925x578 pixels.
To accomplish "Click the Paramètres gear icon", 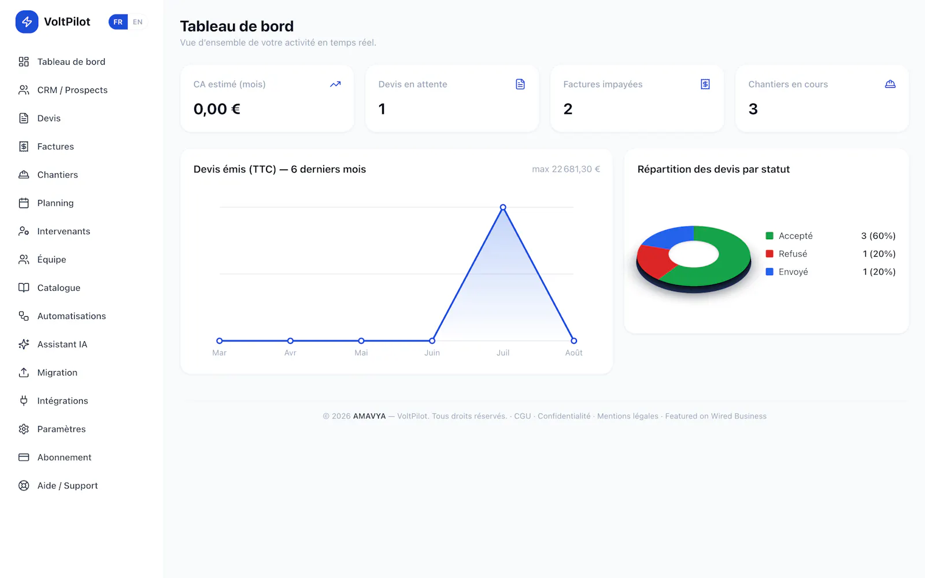I will (24, 429).
